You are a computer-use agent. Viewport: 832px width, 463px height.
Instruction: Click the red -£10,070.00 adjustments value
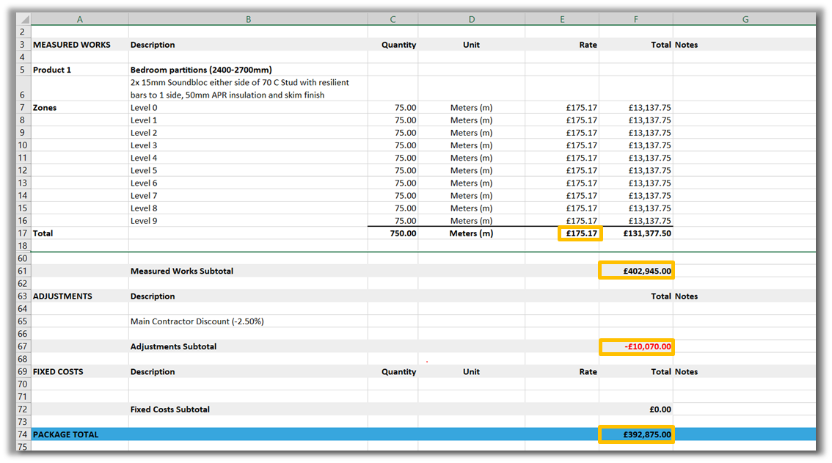point(636,346)
